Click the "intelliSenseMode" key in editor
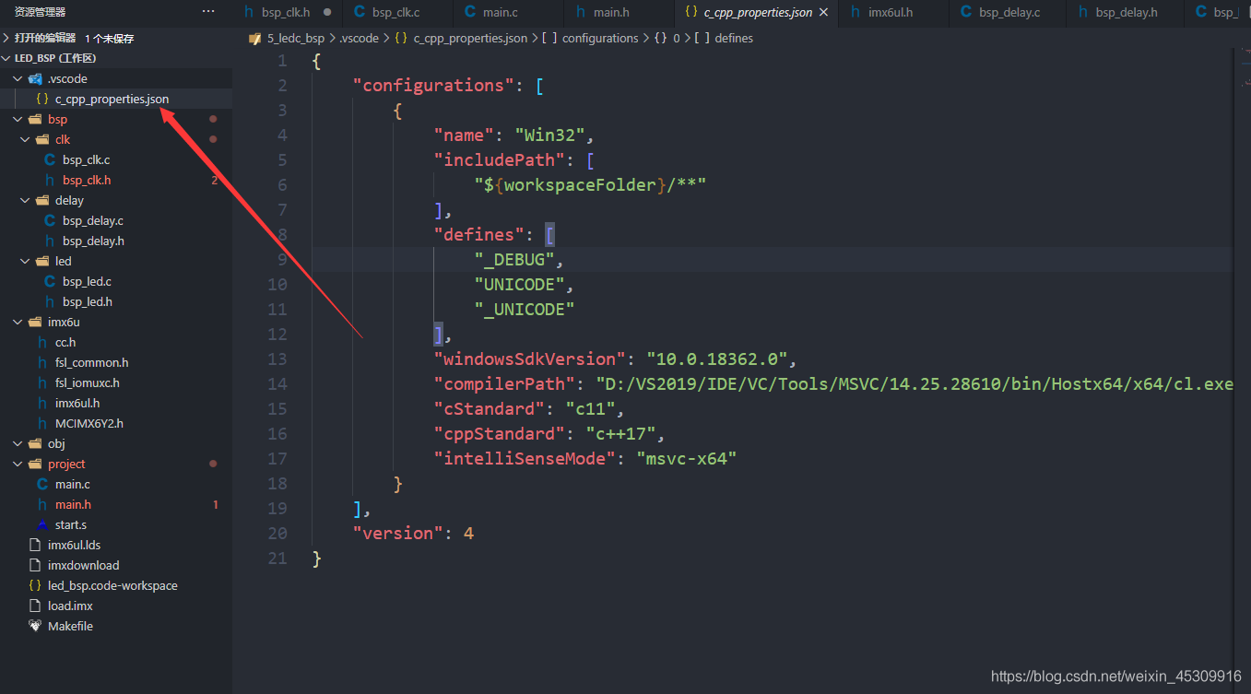The width and height of the screenshot is (1251, 694). pyautogui.click(x=525, y=458)
